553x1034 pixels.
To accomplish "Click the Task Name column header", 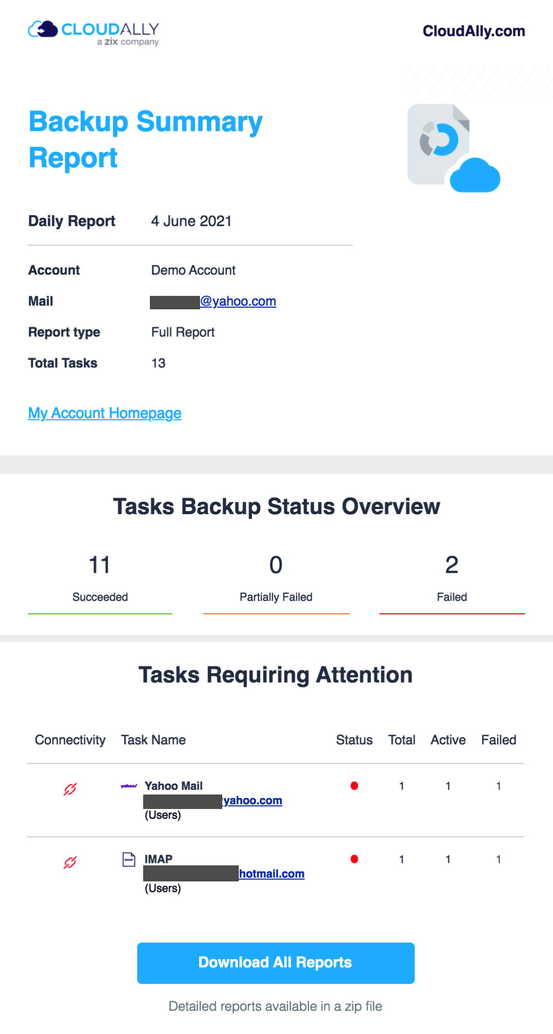I will click(x=153, y=740).
